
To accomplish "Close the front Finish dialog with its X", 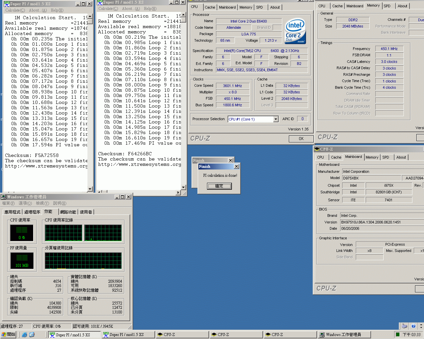I will pyautogui.click(x=236, y=167).
